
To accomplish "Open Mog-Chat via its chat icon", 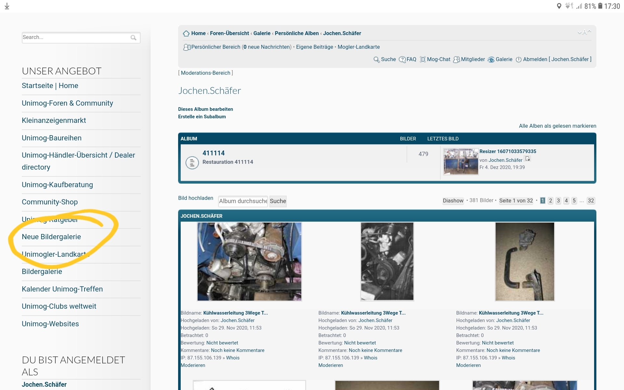I will [x=422, y=59].
